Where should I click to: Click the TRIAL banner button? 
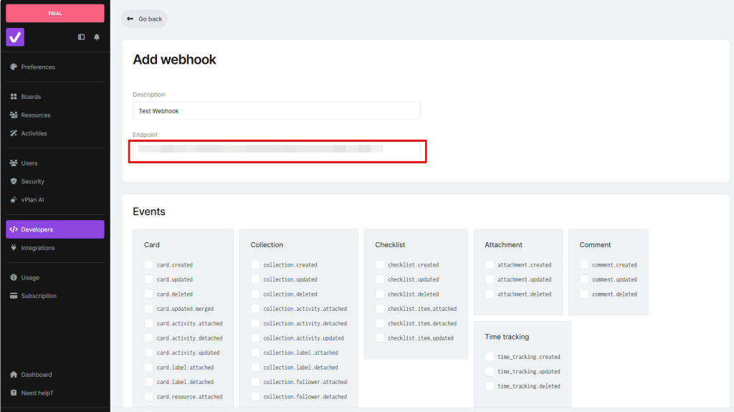(x=55, y=13)
